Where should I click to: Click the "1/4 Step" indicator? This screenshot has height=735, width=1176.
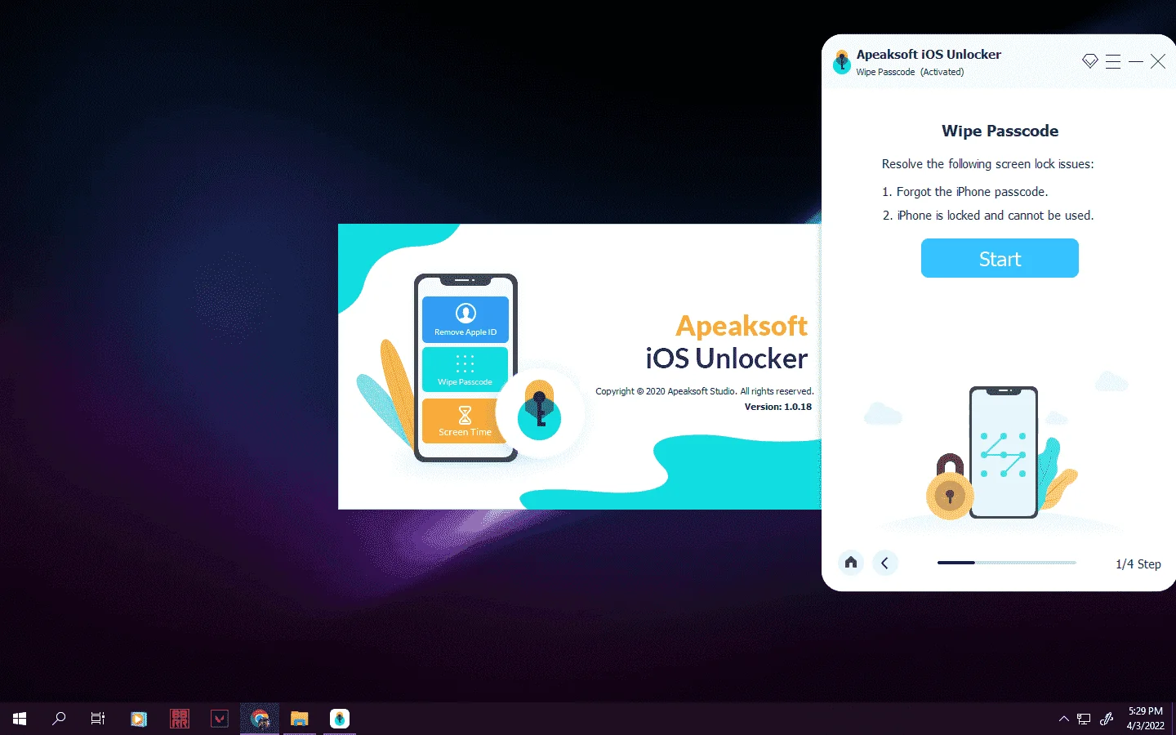click(x=1138, y=564)
